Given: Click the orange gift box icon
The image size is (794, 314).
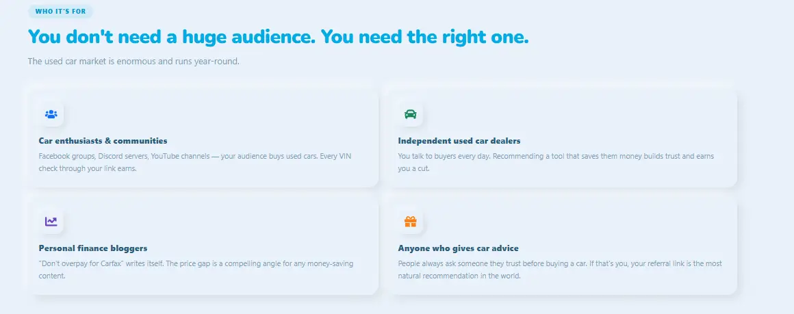Looking at the screenshot, I should 410,222.
